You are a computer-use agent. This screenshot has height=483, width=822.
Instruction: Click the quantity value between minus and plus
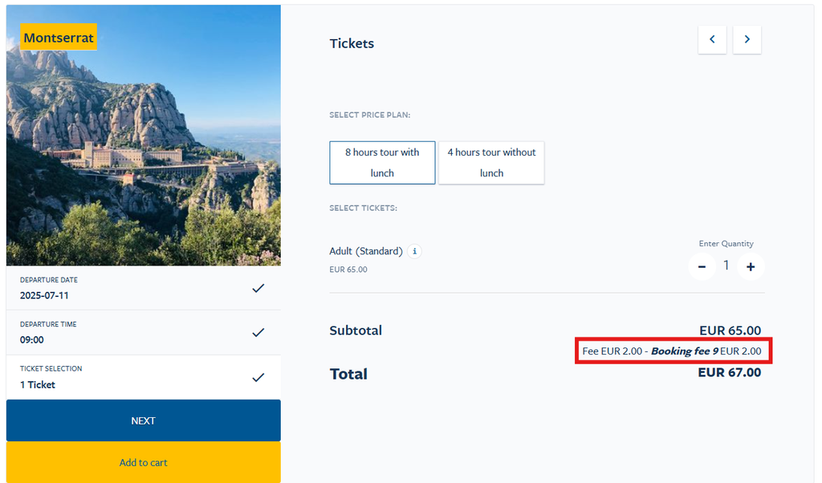[726, 266]
